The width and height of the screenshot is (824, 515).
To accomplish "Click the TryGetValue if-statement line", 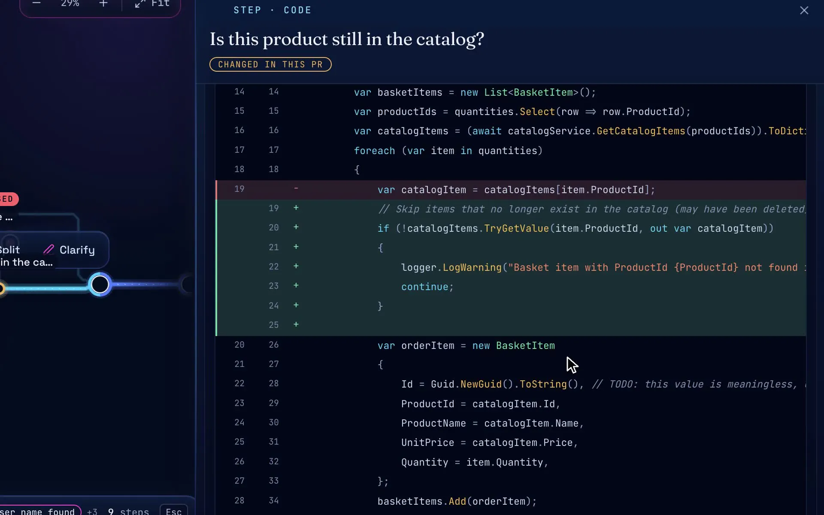I will (x=511, y=228).
